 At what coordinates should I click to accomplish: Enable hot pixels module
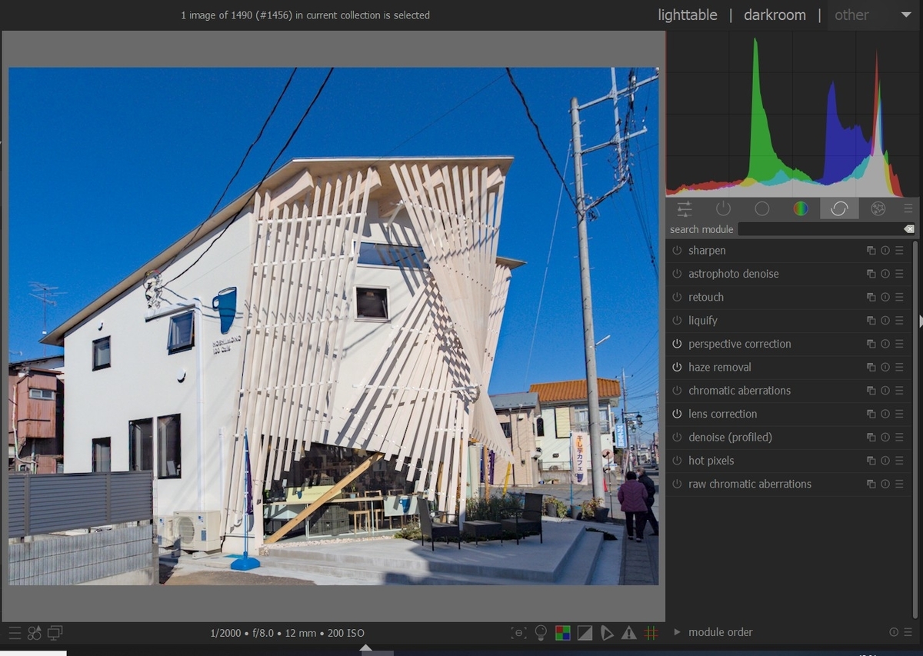pyautogui.click(x=677, y=461)
